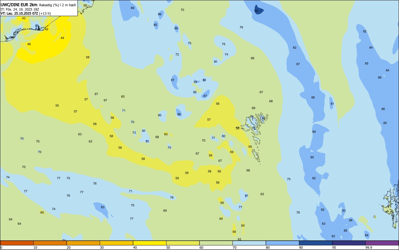Click the 70–80 pale blue legend swatch

tap(249, 243)
